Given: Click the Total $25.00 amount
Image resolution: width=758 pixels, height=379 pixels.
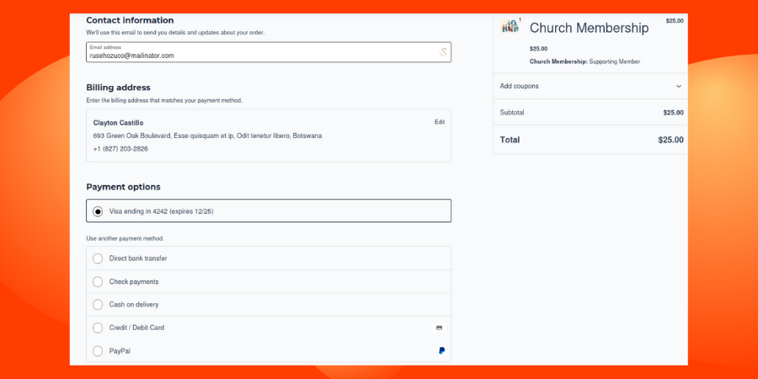Looking at the screenshot, I should pos(670,140).
